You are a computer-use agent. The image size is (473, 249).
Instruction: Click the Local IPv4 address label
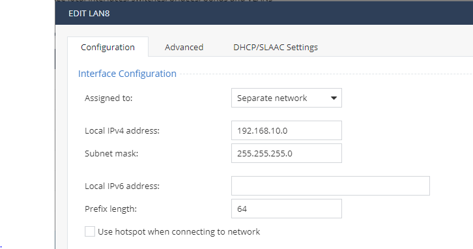click(122, 130)
